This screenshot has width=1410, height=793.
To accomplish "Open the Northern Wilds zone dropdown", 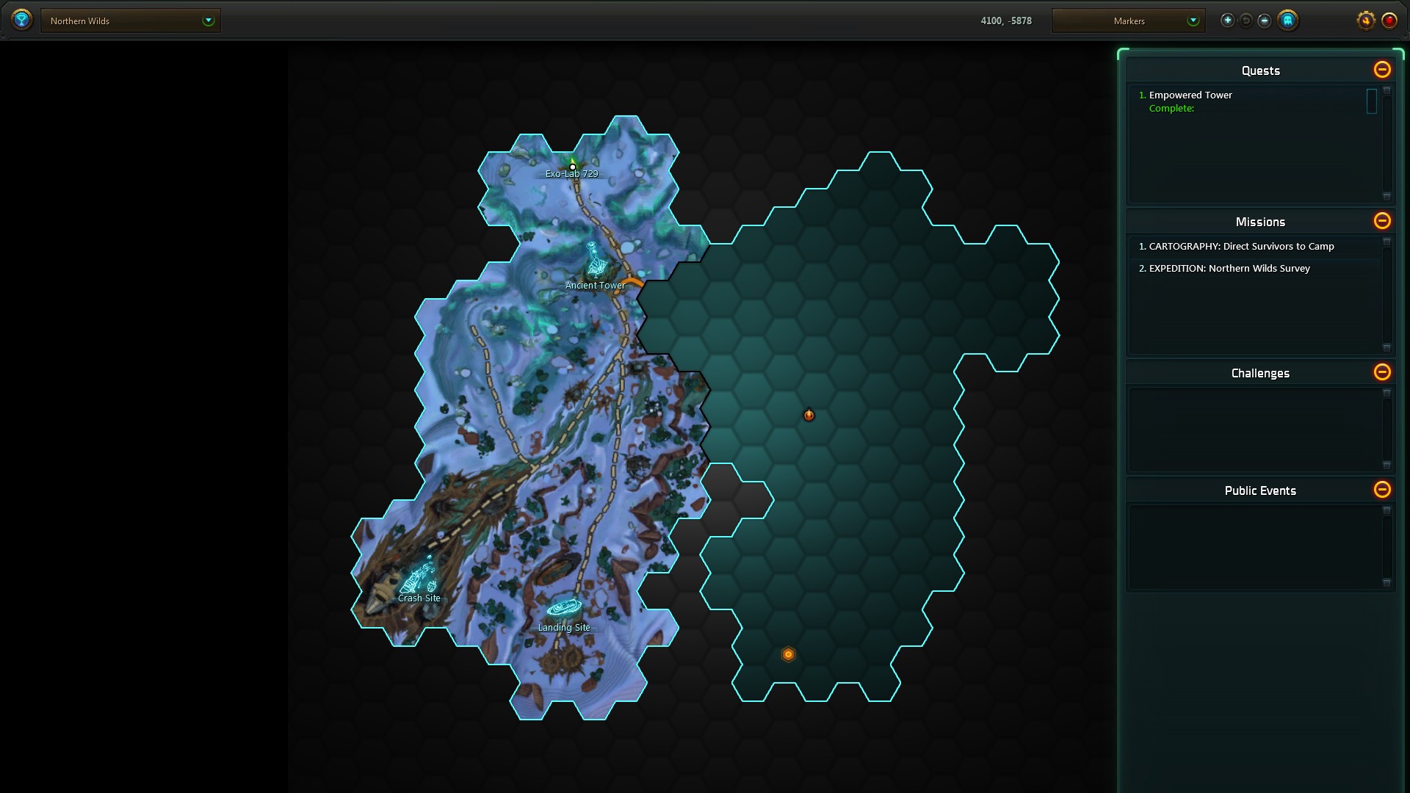I will (131, 21).
